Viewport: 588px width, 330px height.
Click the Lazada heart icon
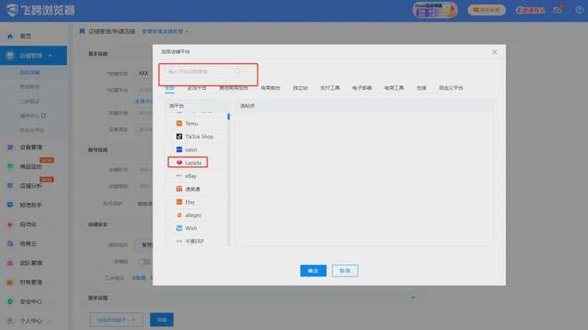coord(179,163)
